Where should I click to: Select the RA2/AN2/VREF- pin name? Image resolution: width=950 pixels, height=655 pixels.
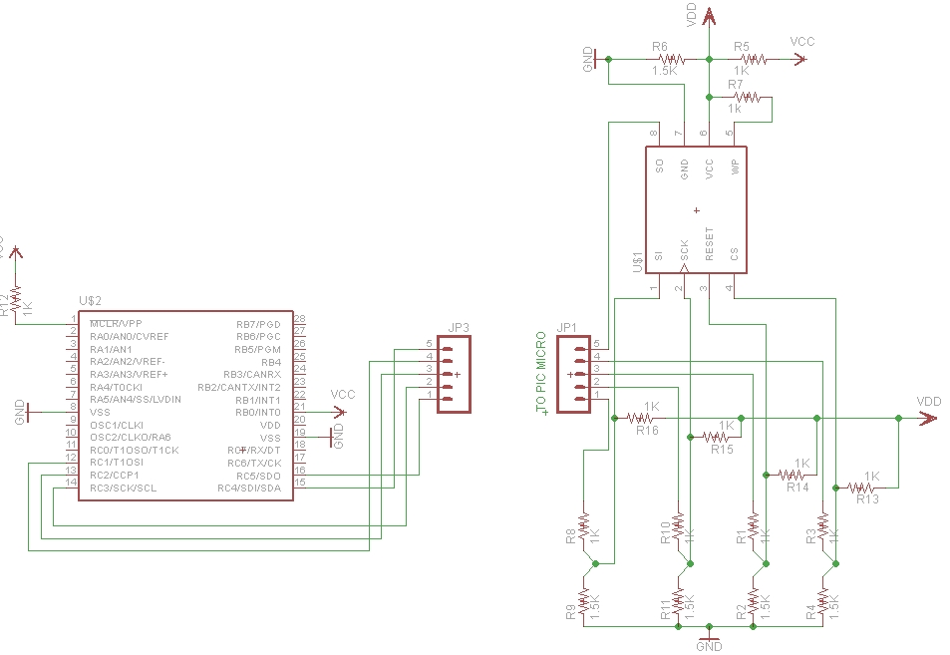pos(128,361)
